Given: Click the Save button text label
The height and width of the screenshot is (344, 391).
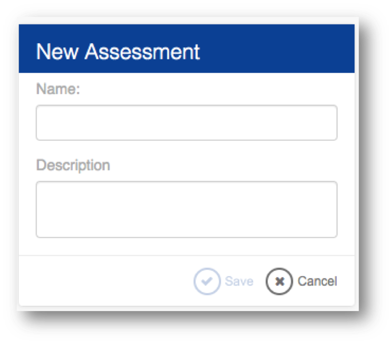Looking at the screenshot, I should pyautogui.click(x=239, y=282).
